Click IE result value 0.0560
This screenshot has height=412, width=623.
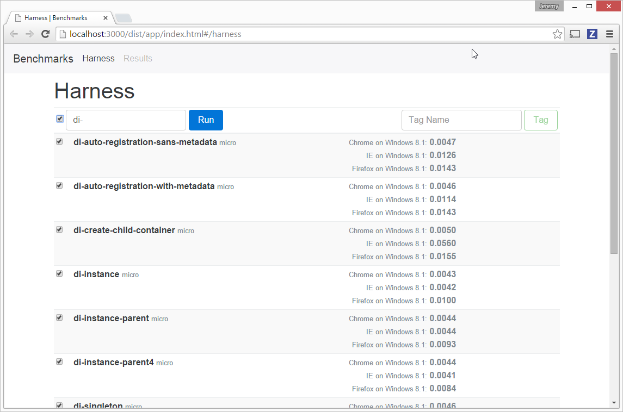(x=442, y=244)
